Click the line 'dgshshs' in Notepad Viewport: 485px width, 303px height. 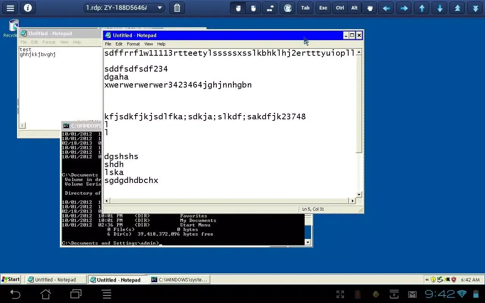point(121,156)
